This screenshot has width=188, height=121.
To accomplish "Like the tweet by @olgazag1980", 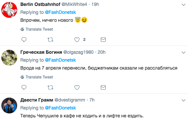I will click(77, 87).
